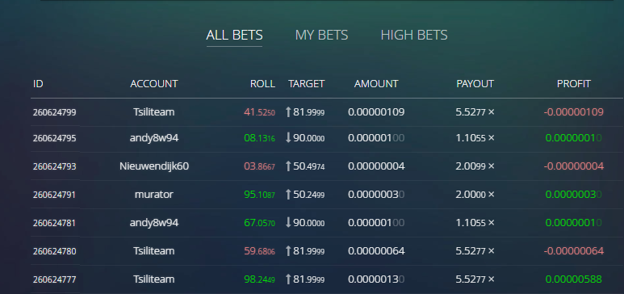624x294 pixels.
Task: Switch to the MY BETS tab
Action: coord(321,35)
